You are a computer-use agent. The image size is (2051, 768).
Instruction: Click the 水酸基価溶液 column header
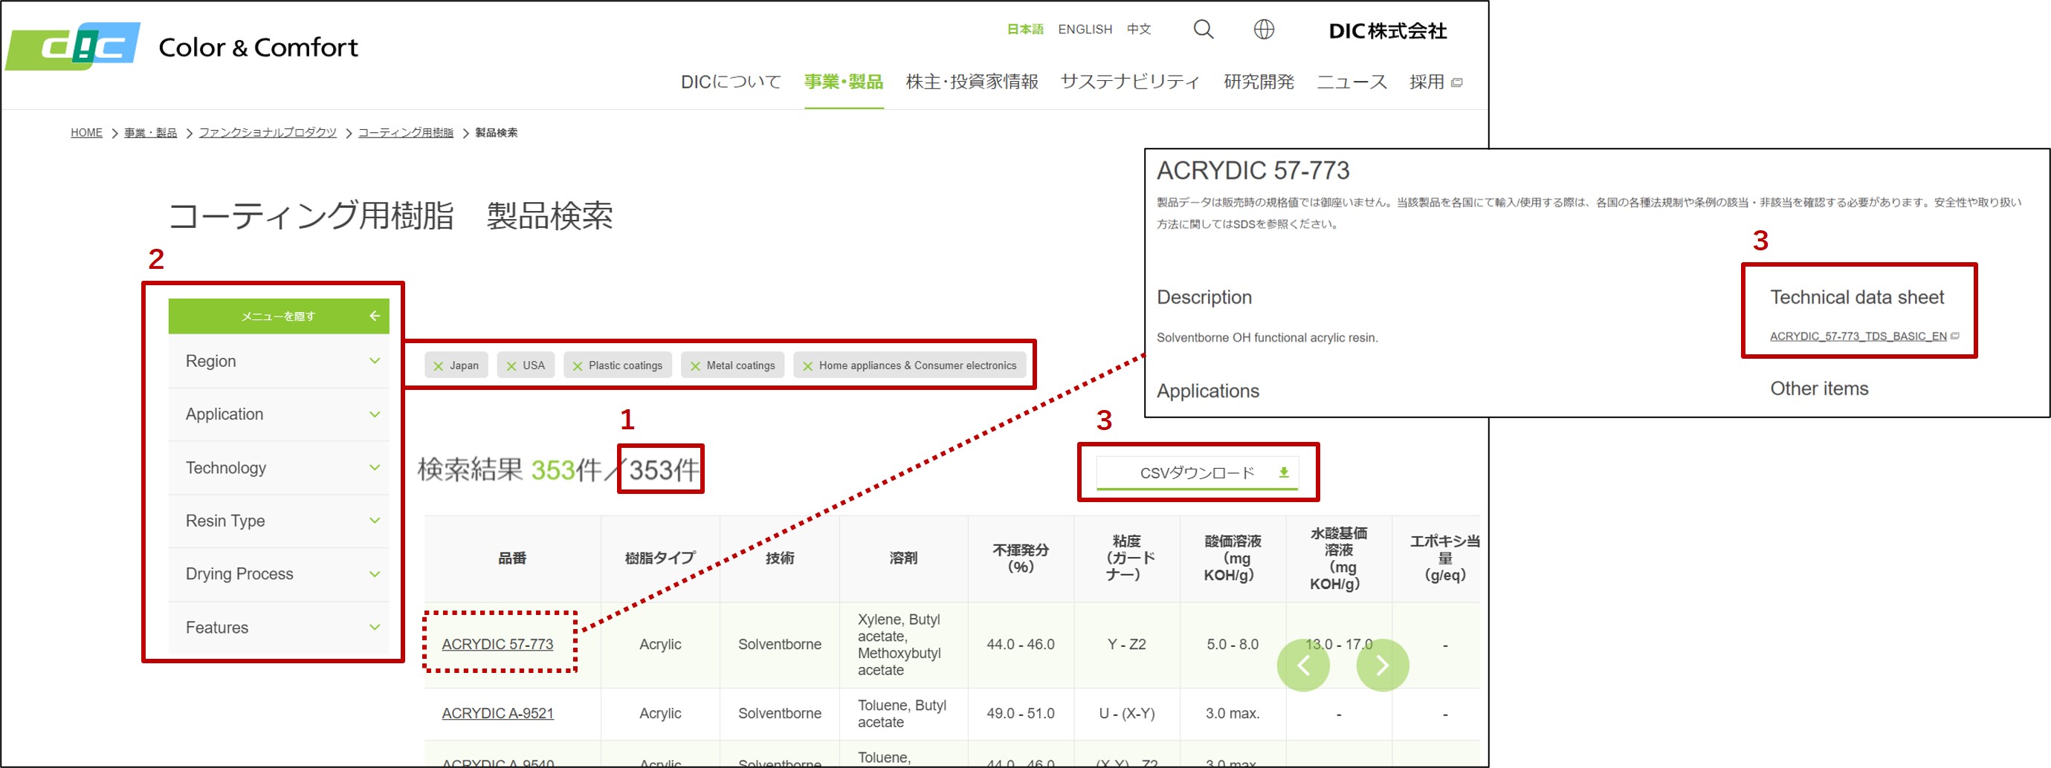1338,559
